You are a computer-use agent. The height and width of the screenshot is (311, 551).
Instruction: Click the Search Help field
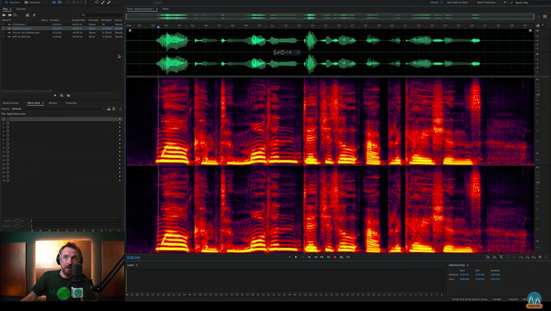pyautogui.click(x=529, y=2)
